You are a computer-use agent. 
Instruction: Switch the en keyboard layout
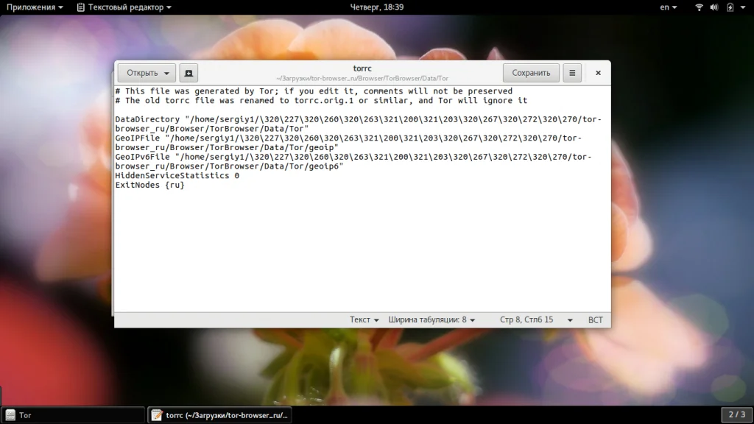[x=668, y=7]
